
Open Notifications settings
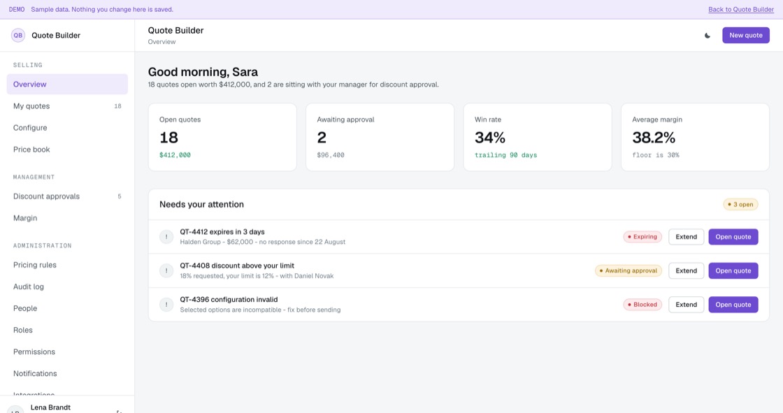pos(67,374)
